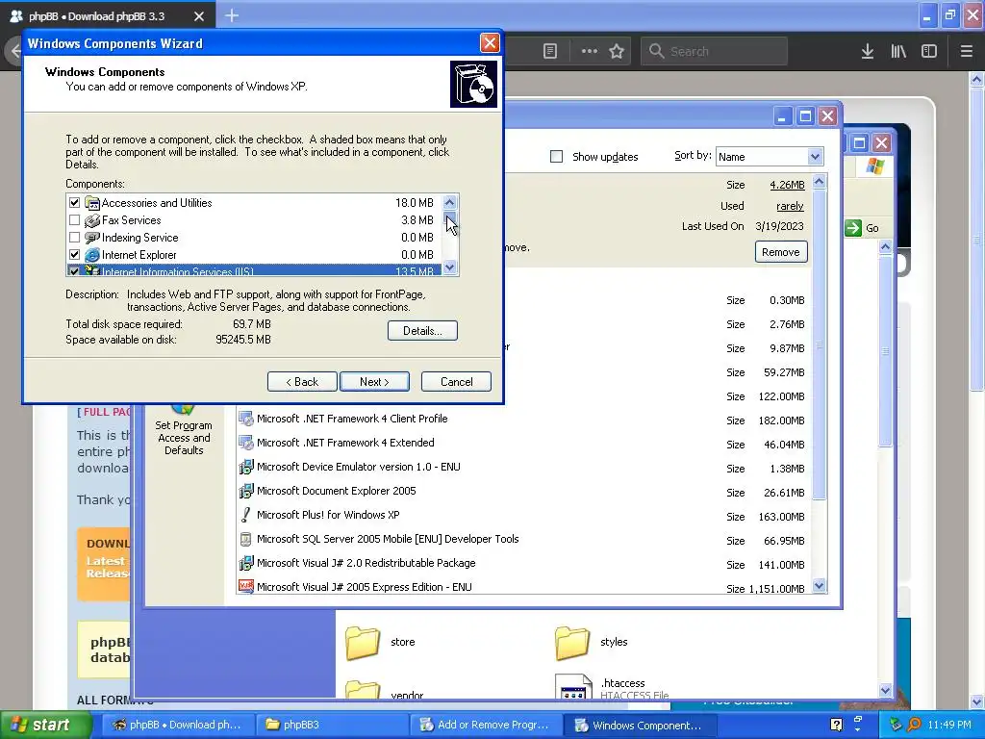985x739 pixels.
Task: Click the taskbar clock showing 11:49 PM
Action: tap(949, 725)
